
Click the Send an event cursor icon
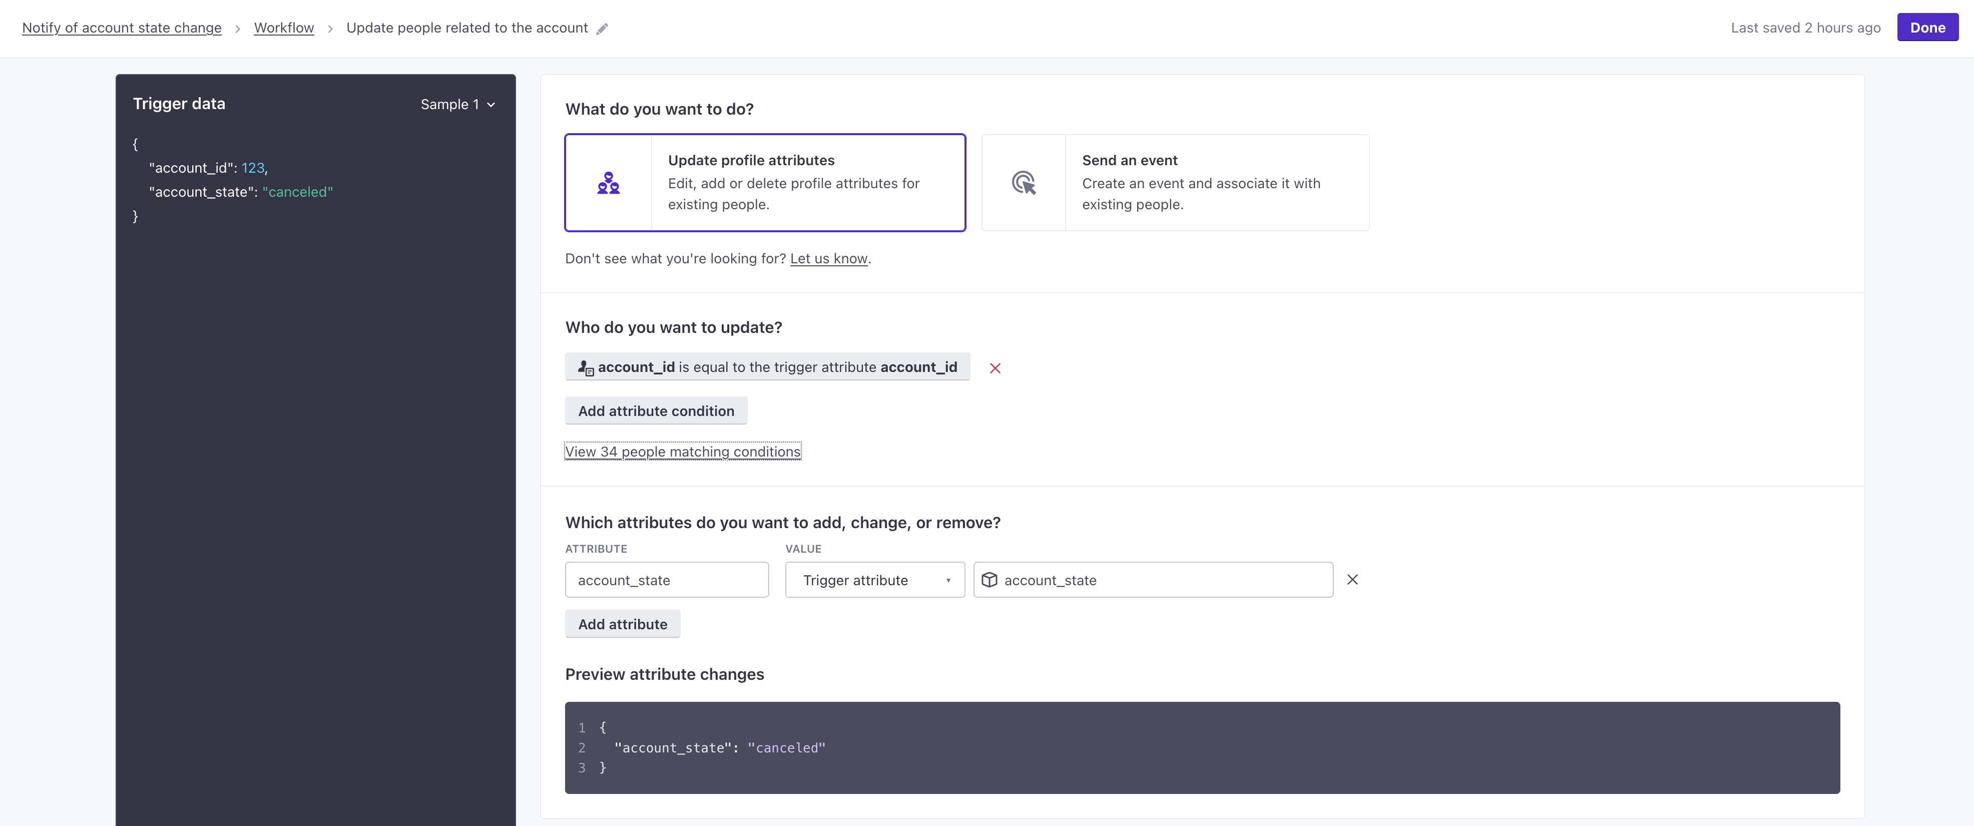point(1024,183)
